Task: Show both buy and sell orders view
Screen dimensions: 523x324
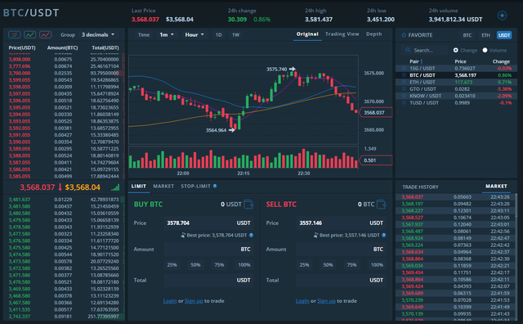Action: coord(15,34)
